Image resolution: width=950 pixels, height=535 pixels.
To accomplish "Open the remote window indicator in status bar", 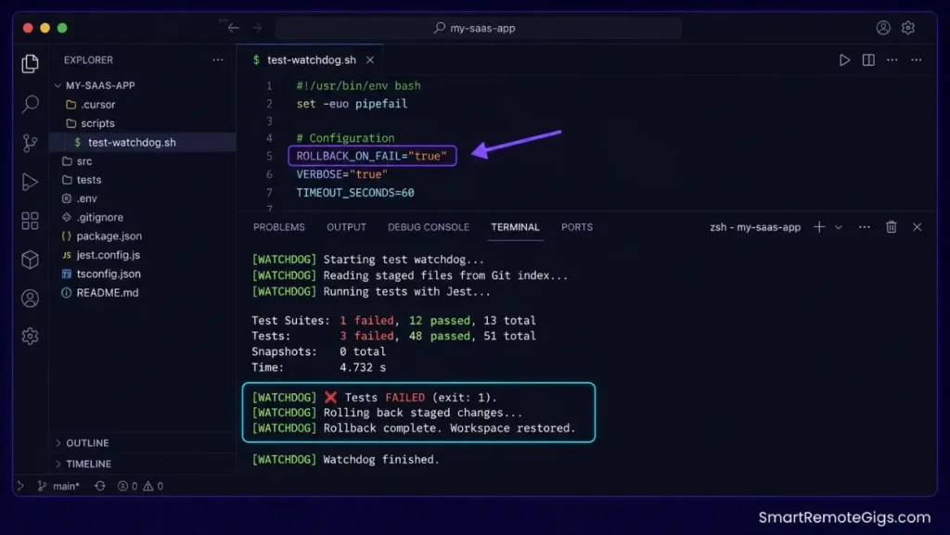I will click(20, 486).
